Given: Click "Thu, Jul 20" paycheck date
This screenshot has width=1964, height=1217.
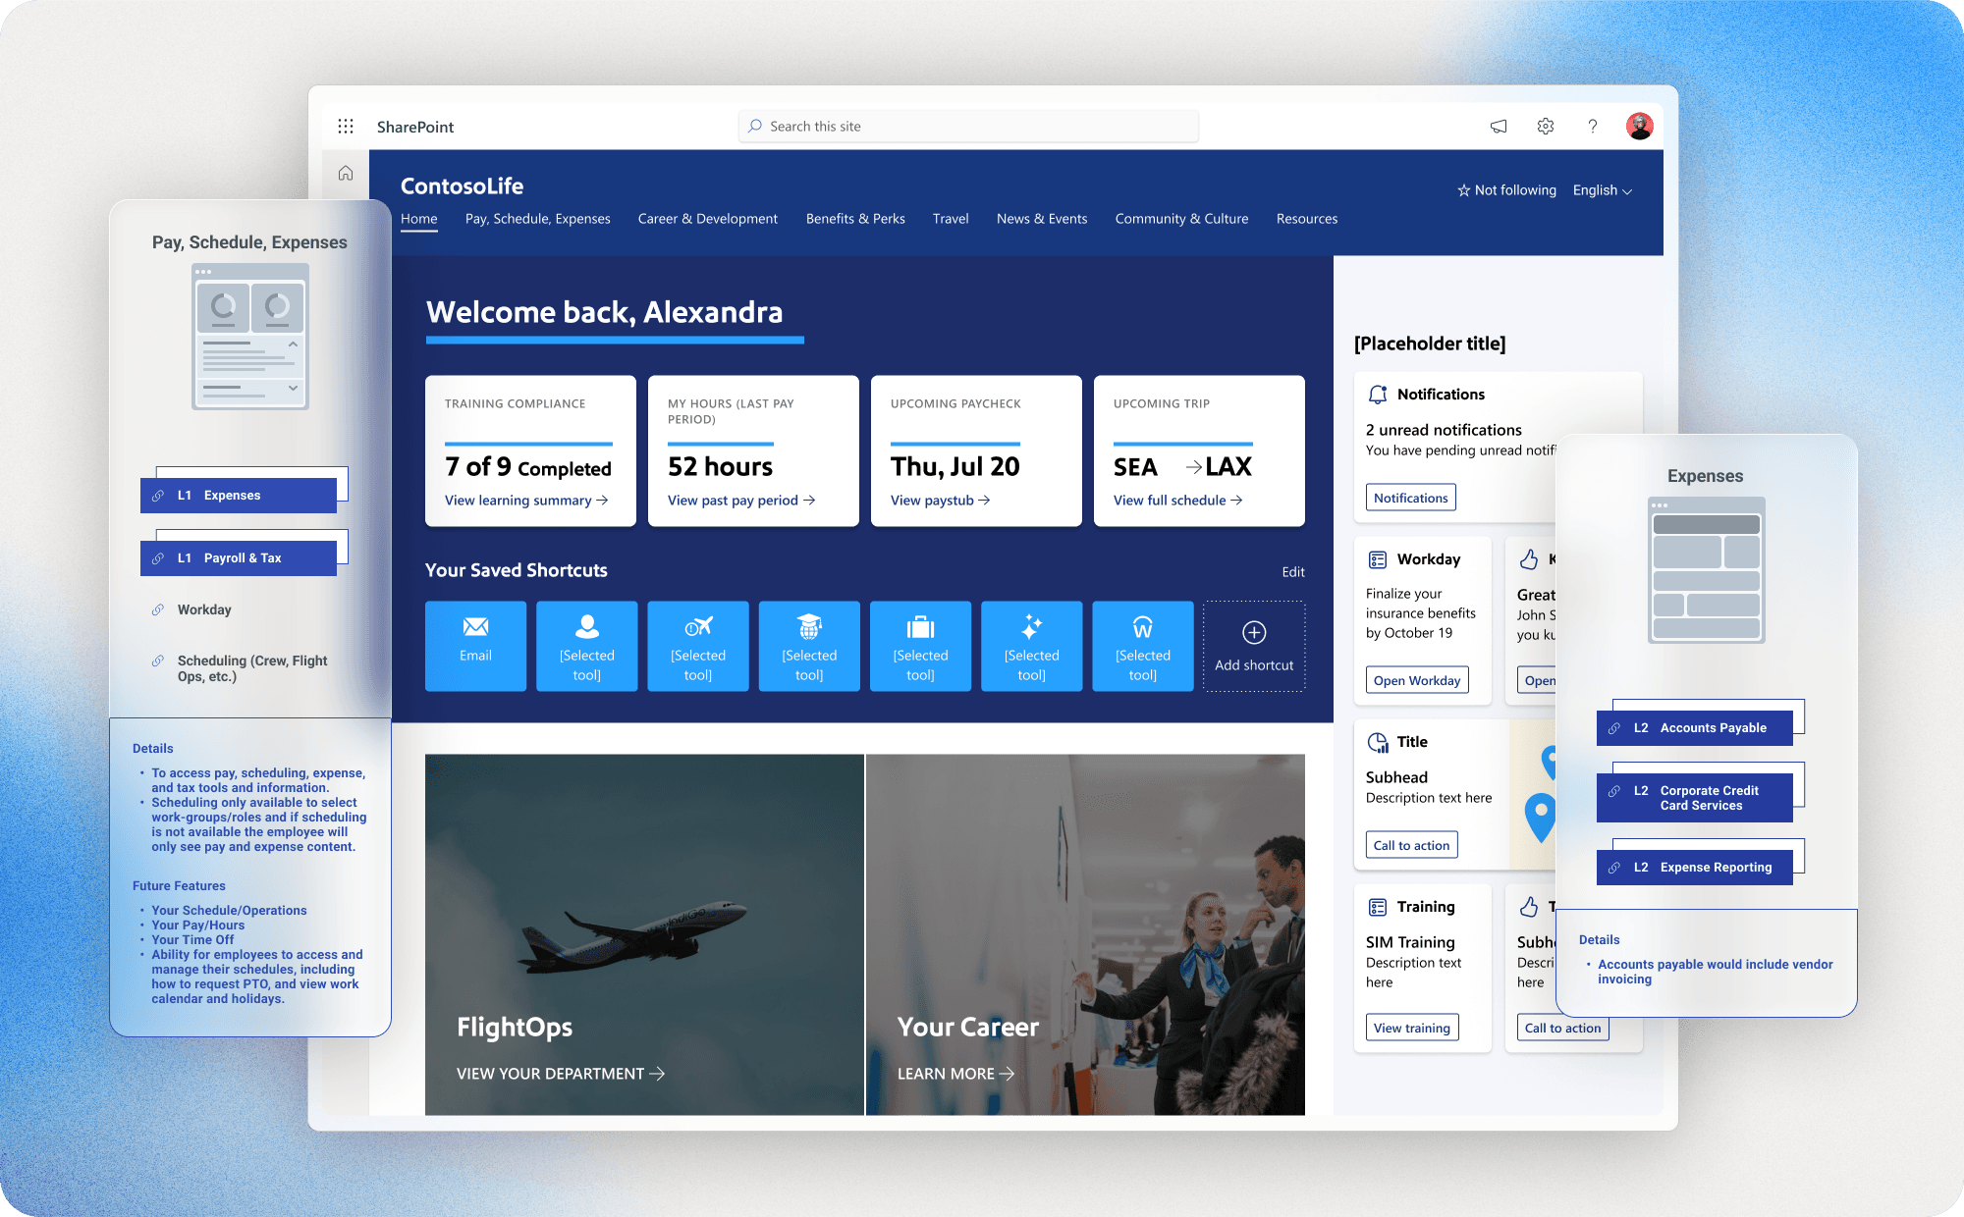Looking at the screenshot, I should [x=955, y=466].
